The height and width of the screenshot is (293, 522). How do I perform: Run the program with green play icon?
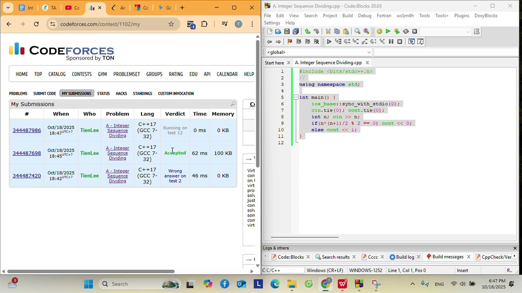coord(388,31)
